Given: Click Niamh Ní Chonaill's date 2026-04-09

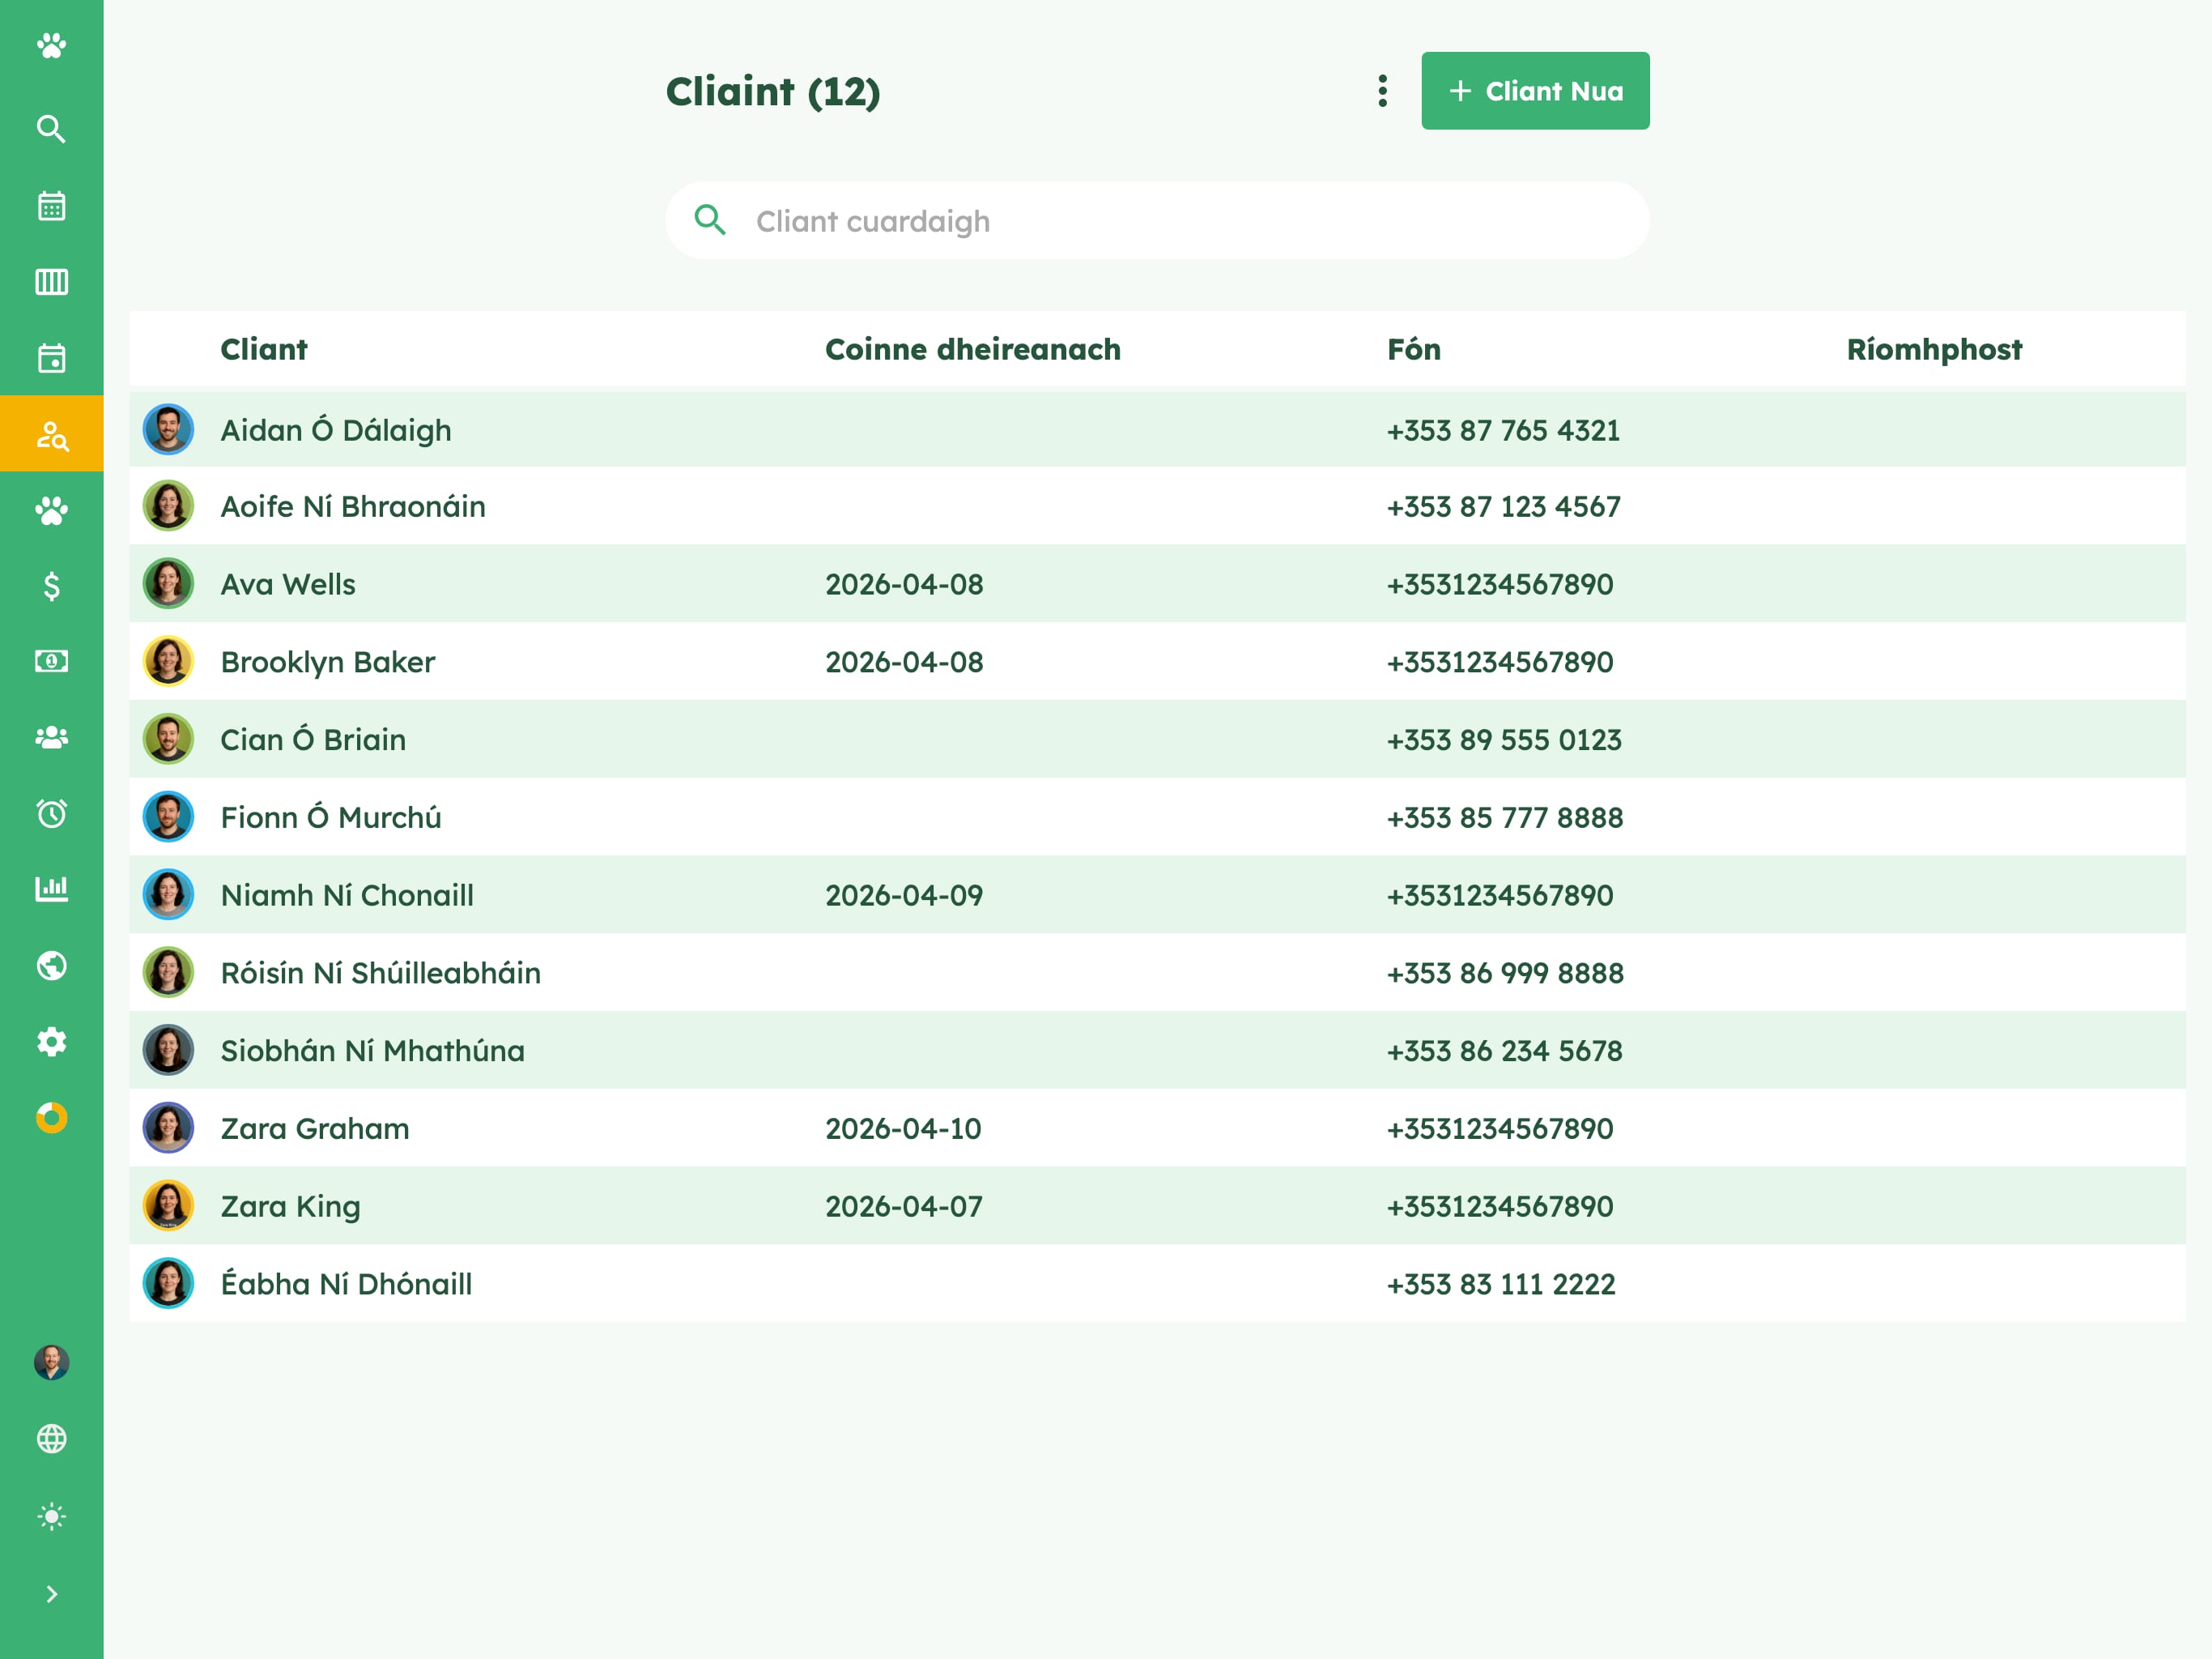Looking at the screenshot, I should [904, 896].
